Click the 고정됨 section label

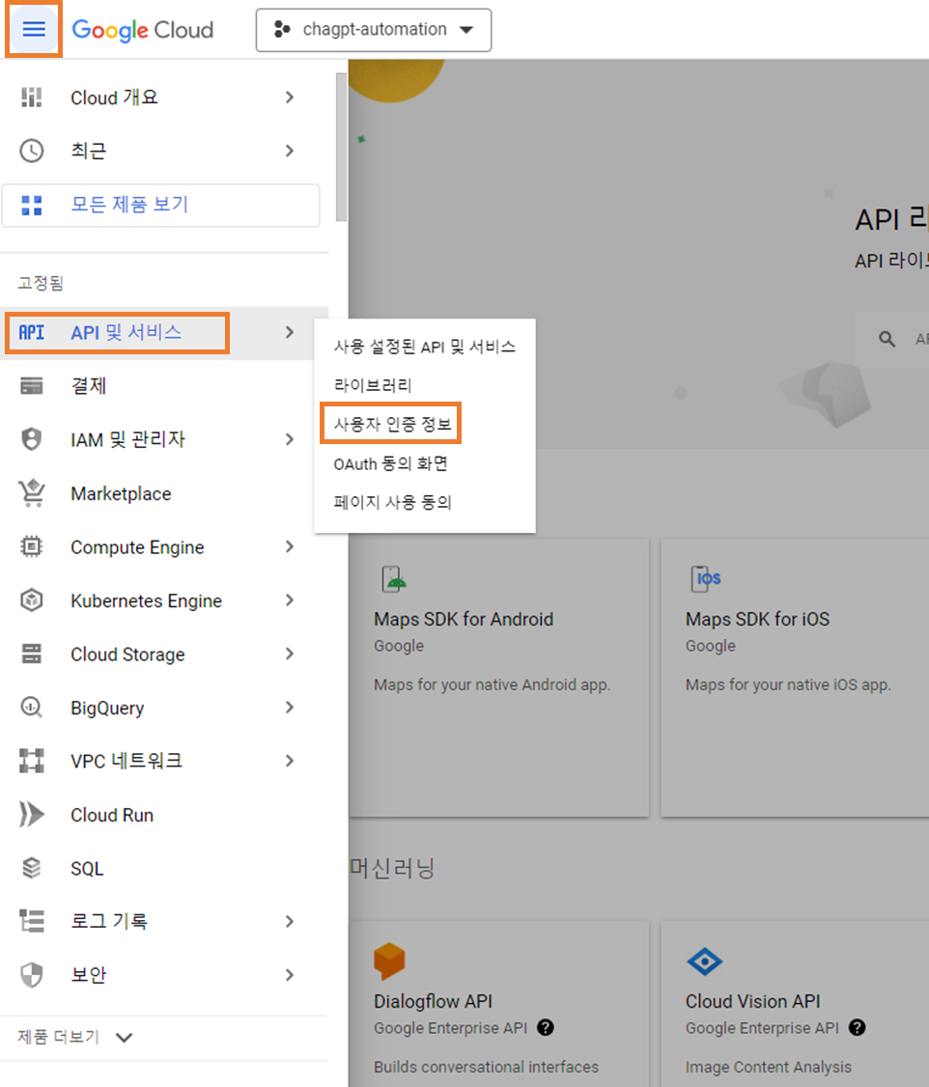coord(41,283)
